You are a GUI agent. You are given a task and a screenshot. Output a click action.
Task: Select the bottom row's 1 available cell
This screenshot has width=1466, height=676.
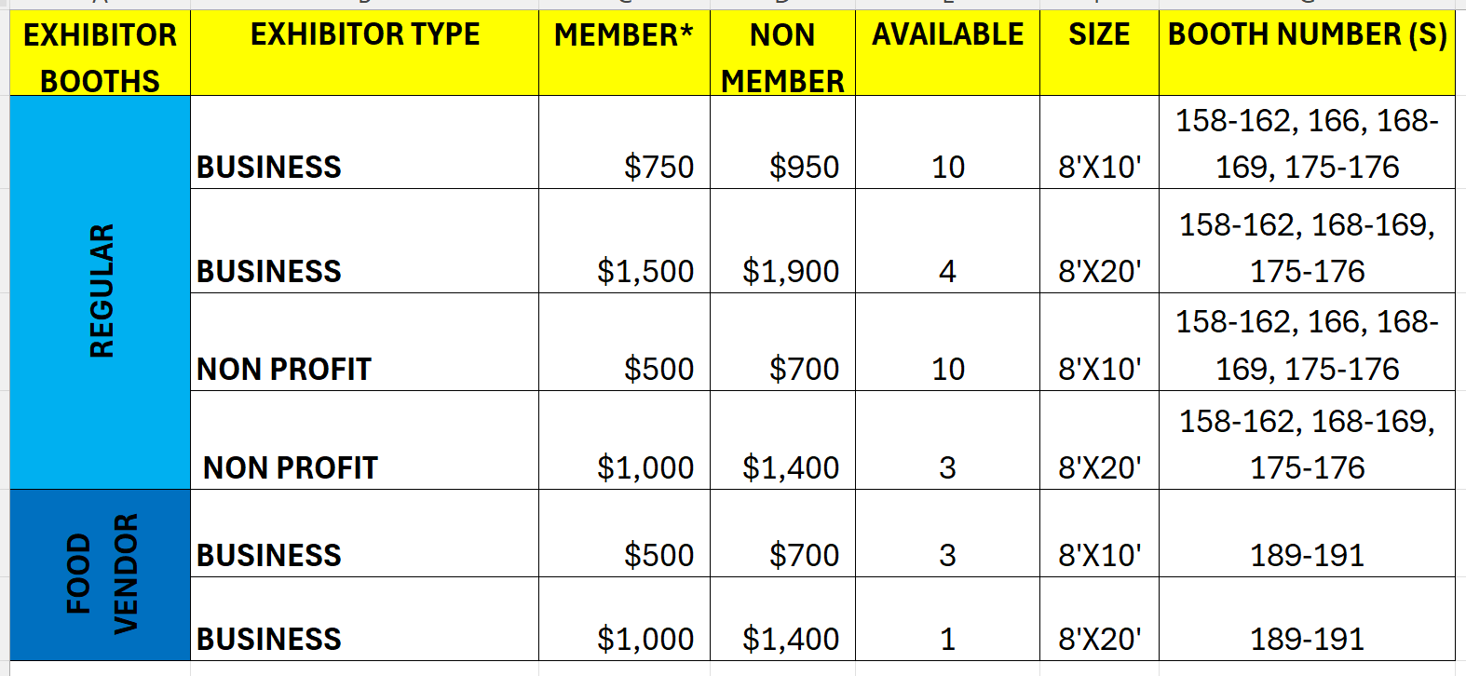pyautogui.click(x=947, y=639)
